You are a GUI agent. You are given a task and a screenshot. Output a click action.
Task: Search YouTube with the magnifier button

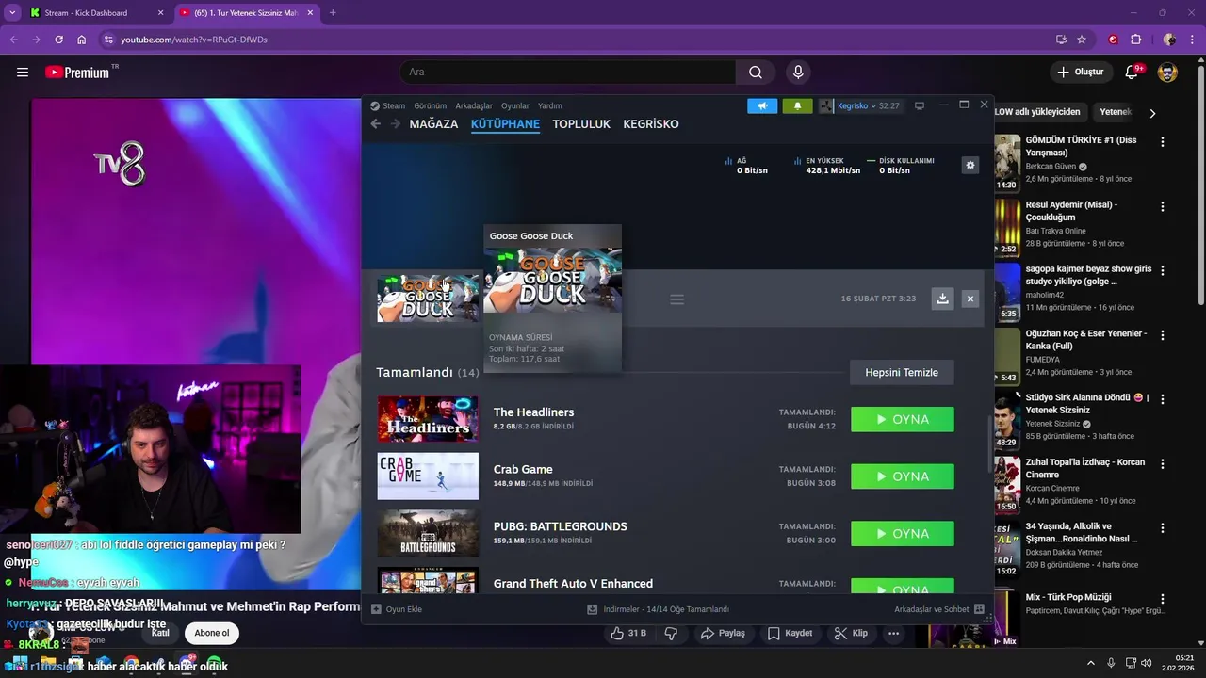coord(756,72)
